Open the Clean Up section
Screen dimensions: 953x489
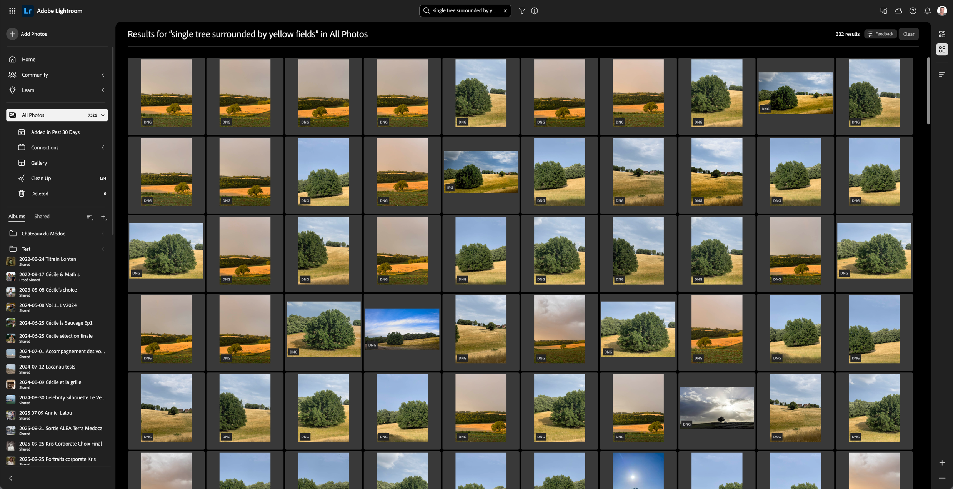click(x=41, y=178)
